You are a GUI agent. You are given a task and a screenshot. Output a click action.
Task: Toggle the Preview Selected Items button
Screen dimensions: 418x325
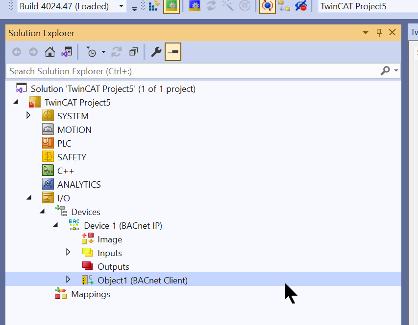pos(173,52)
